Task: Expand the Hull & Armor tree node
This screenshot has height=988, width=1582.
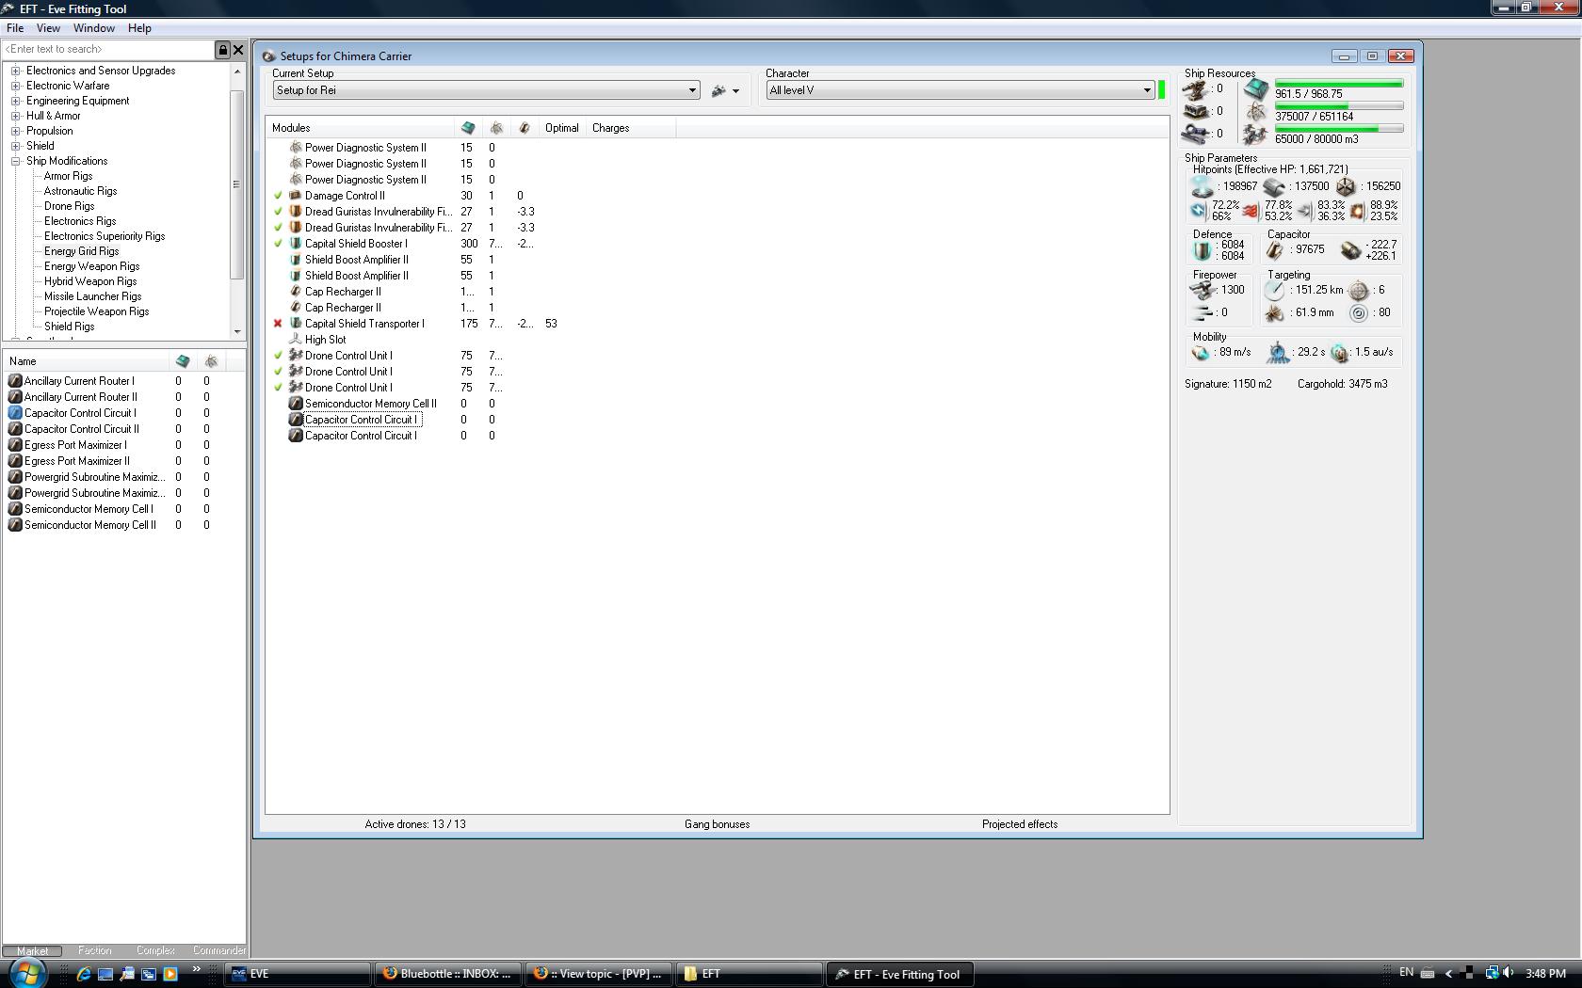Action: click(16, 116)
